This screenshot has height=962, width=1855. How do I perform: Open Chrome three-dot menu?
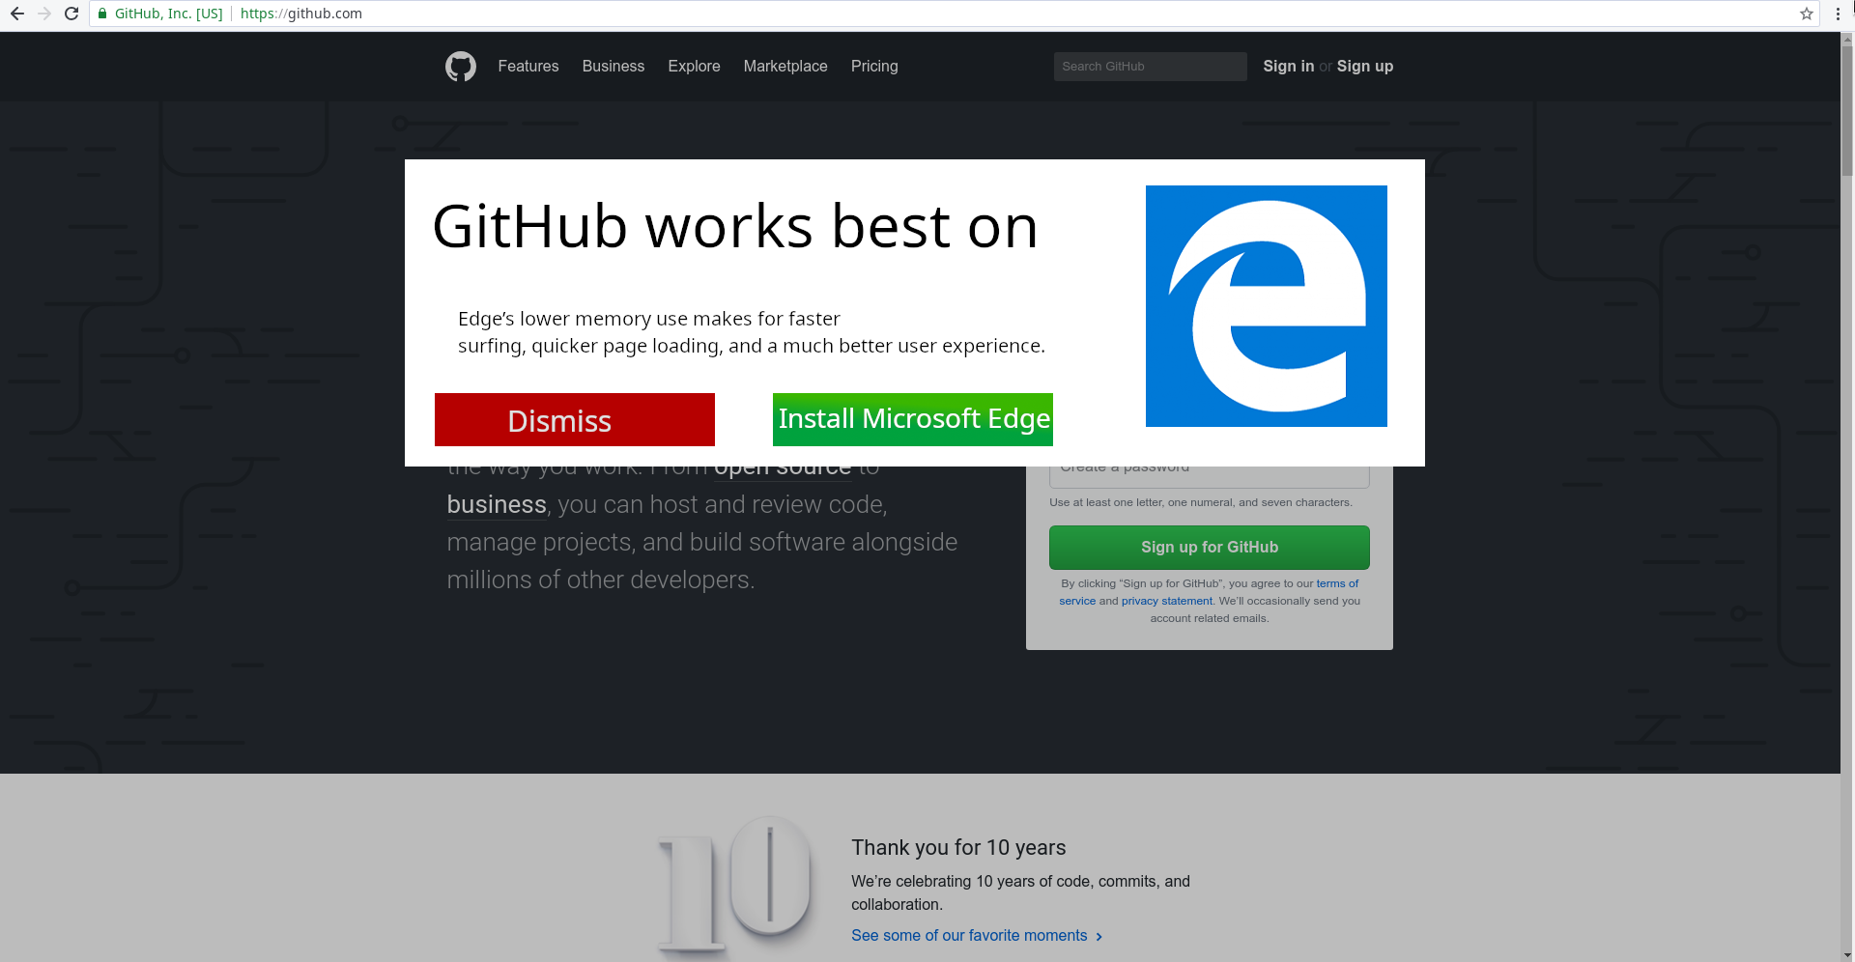[x=1838, y=14]
